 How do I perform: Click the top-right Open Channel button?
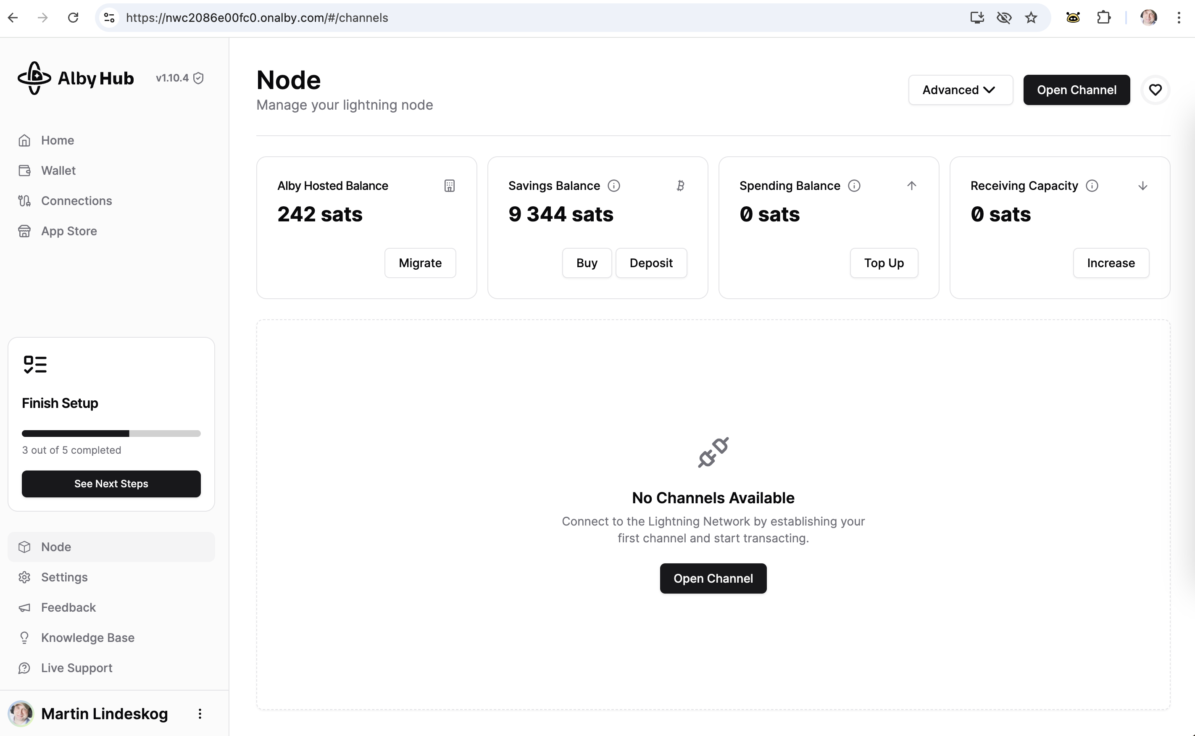tap(1076, 89)
